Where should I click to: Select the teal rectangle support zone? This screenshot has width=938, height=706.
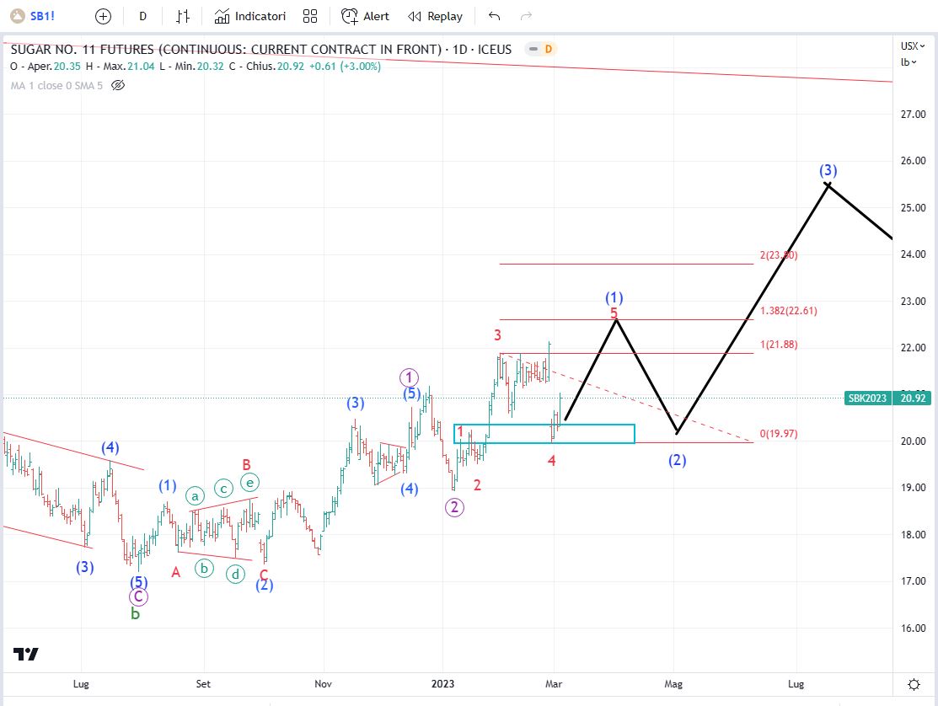pos(544,434)
